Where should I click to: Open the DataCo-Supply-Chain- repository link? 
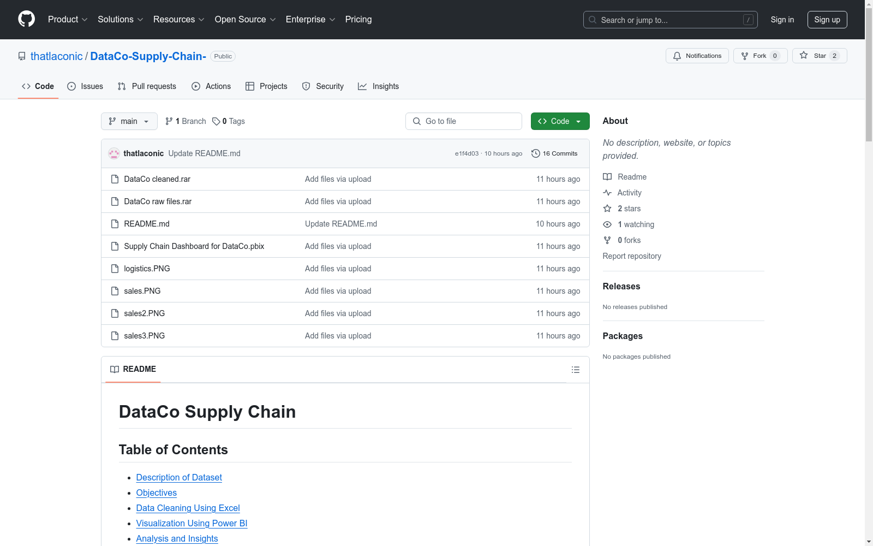coord(148,56)
